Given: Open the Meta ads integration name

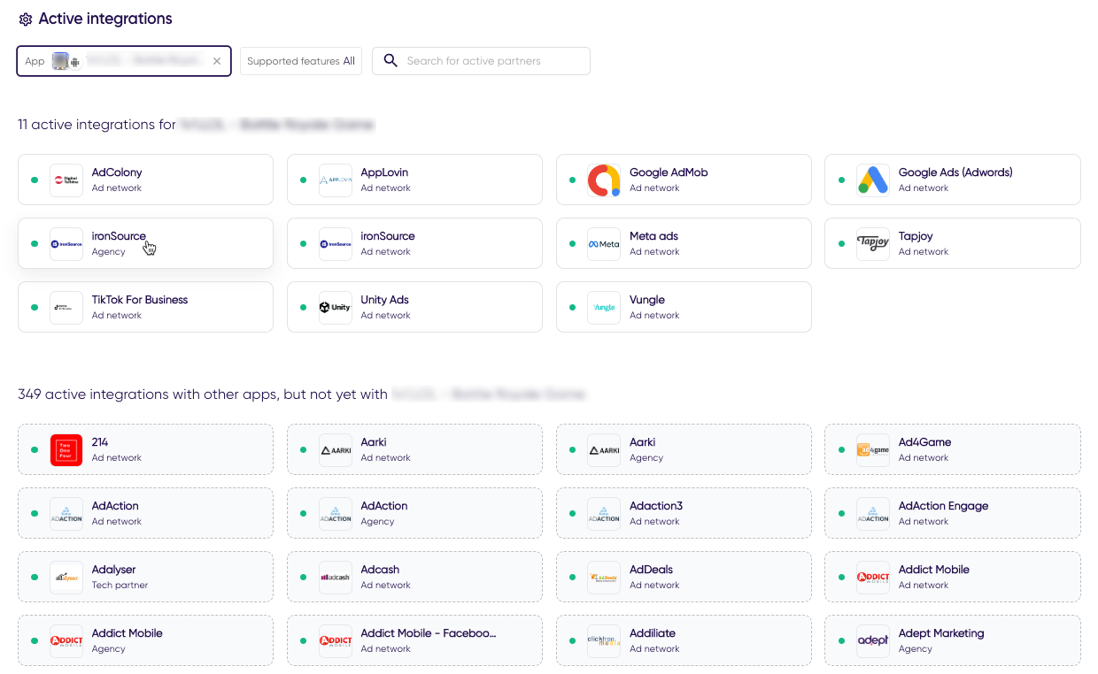Looking at the screenshot, I should click(x=653, y=236).
